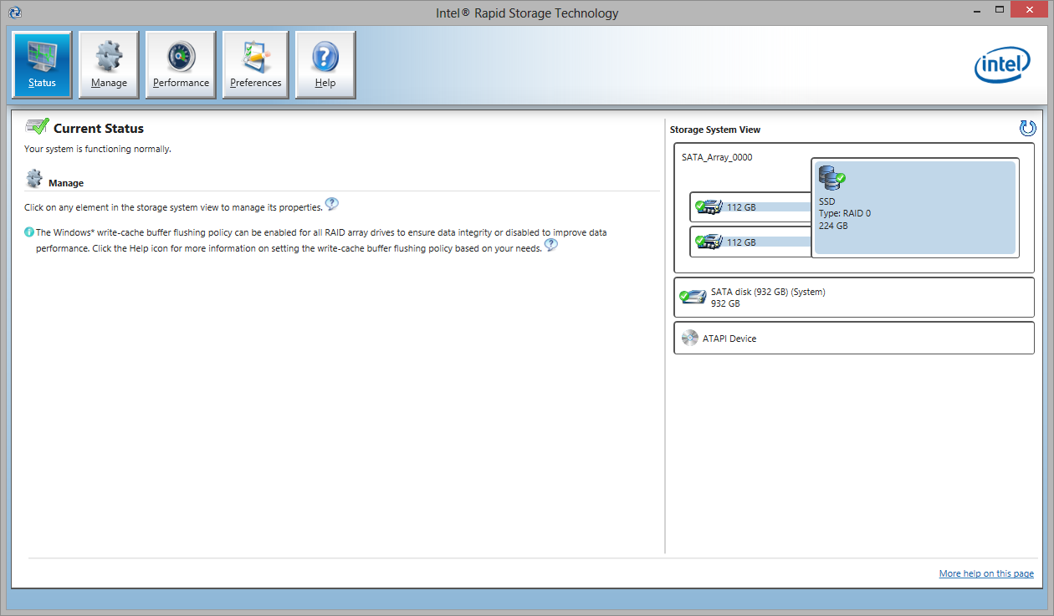Click the Storage System View heading
The height and width of the screenshot is (616, 1054).
point(715,130)
